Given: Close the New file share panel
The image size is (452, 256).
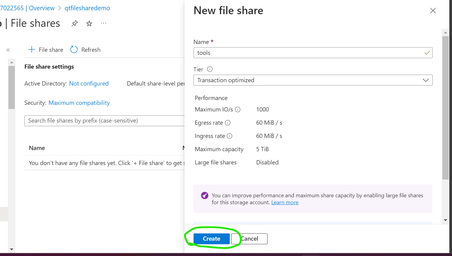Looking at the screenshot, I should [x=433, y=11].
